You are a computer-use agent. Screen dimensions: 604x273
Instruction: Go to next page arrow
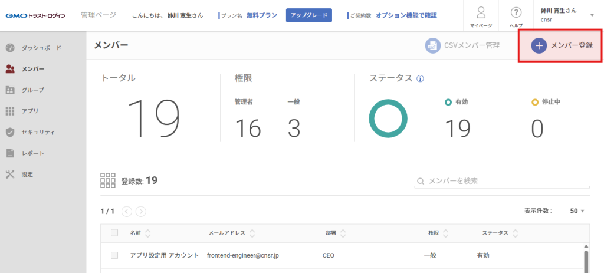[x=141, y=211]
